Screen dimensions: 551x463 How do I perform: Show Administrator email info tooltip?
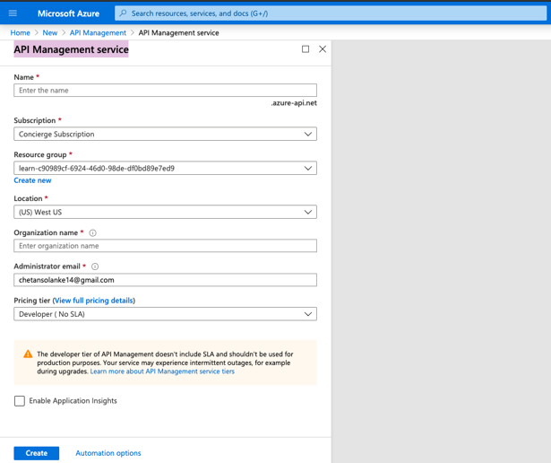click(x=95, y=266)
